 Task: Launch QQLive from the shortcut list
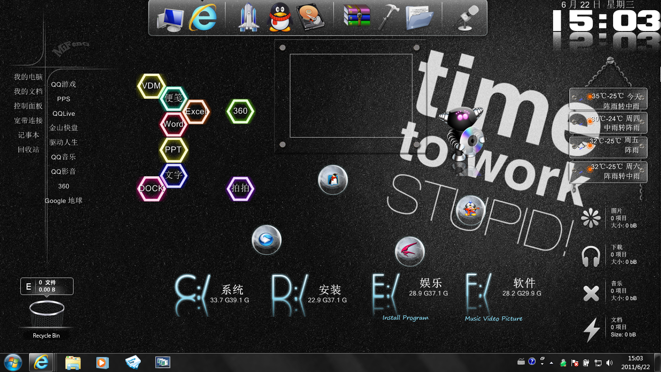pos(63,113)
